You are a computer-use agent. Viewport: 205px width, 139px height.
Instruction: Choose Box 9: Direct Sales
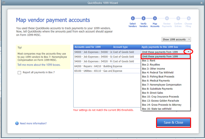click(x=166, y=93)
